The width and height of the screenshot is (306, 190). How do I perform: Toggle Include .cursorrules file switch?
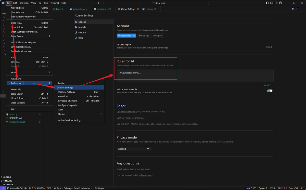click(x=270, y=91)
